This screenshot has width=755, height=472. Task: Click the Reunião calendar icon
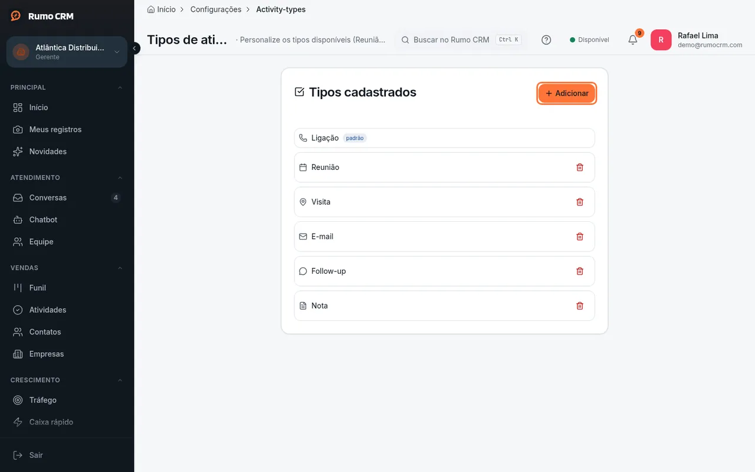[x=303, y=168]
